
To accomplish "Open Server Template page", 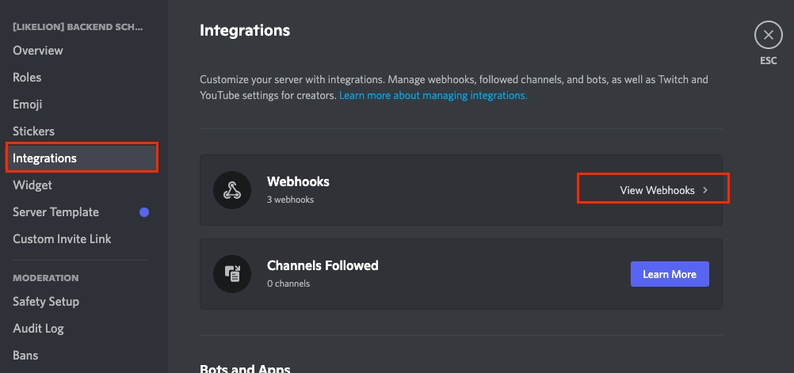I will coord(55,212).
